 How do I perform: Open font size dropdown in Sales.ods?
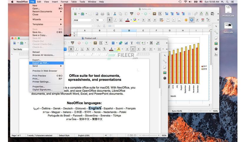tap(104, 20)
